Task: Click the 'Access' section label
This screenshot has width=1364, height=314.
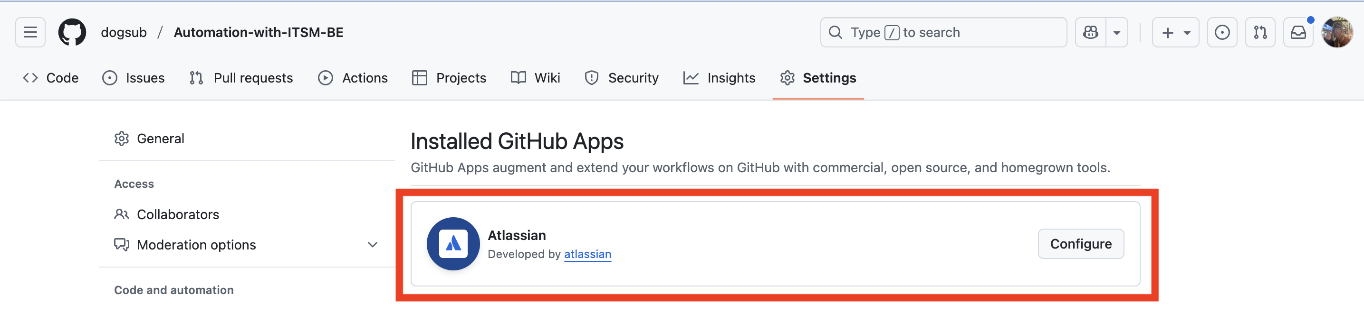Action: pos(134,184)
